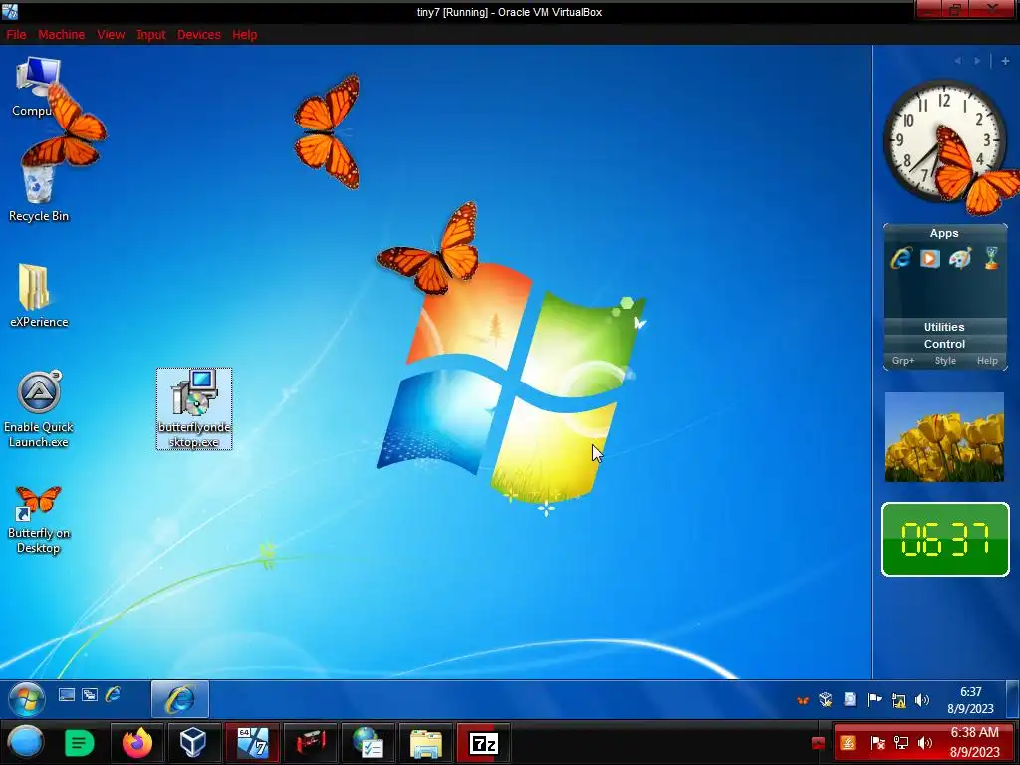Open VirtualBox Manager on host taskbar
The image size is (1020, 765).
(x=193, y=742)
